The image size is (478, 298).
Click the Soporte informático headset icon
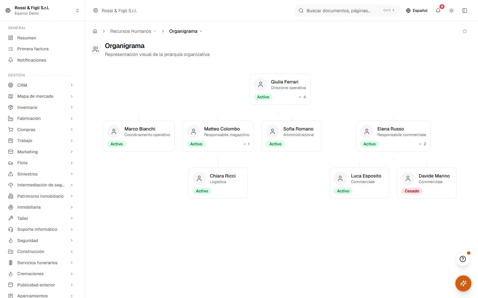pyautogui.click(x=11, y=229)
